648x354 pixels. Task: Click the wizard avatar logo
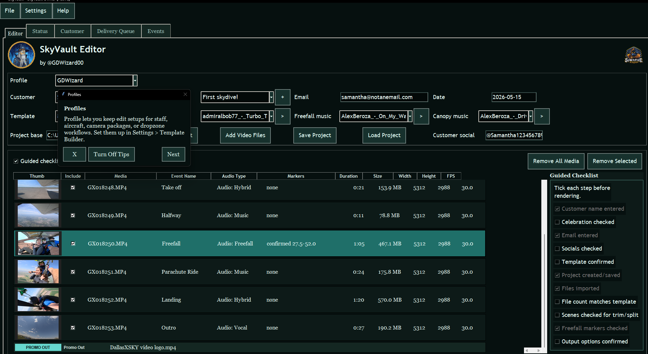click(21, 55)
